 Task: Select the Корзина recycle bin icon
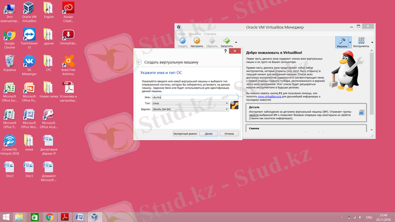(x=9, y=64)
